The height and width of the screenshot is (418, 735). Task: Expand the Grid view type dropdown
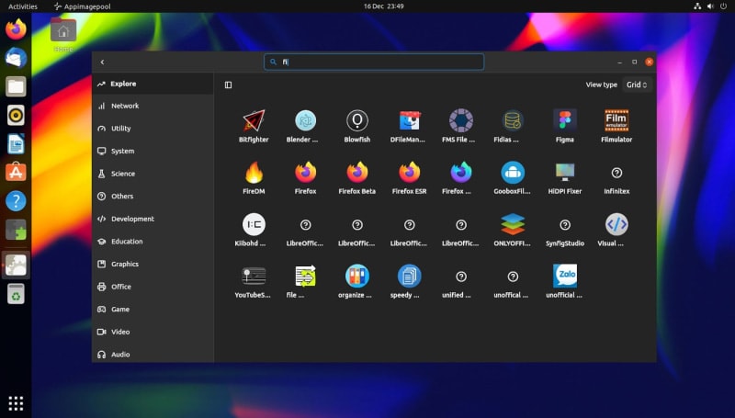click(x=638, y=85)
